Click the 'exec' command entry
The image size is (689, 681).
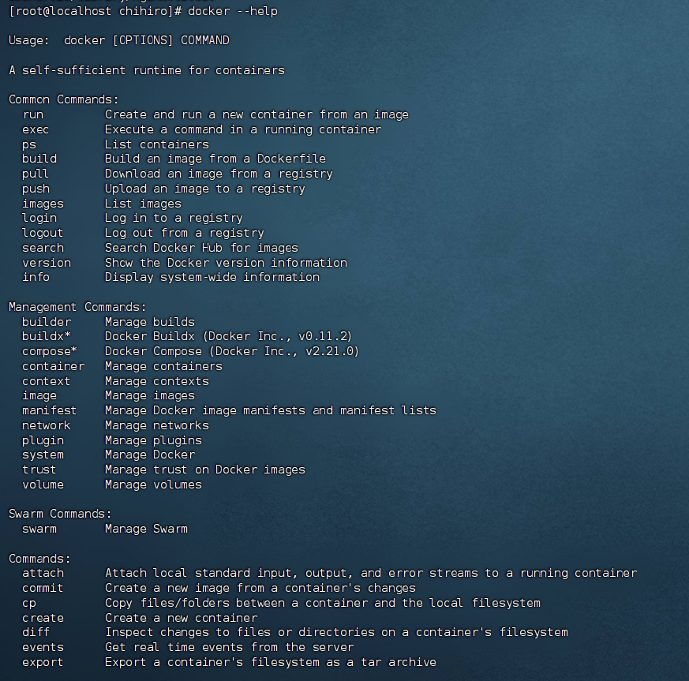point(36,129)
